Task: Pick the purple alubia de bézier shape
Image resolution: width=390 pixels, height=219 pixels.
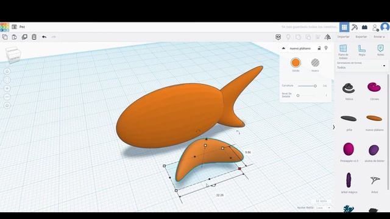Action: [374, 150]
